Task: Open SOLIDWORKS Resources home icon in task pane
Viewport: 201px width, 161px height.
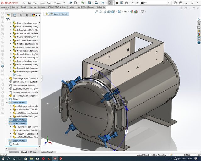Action: [x=199, y=19]
